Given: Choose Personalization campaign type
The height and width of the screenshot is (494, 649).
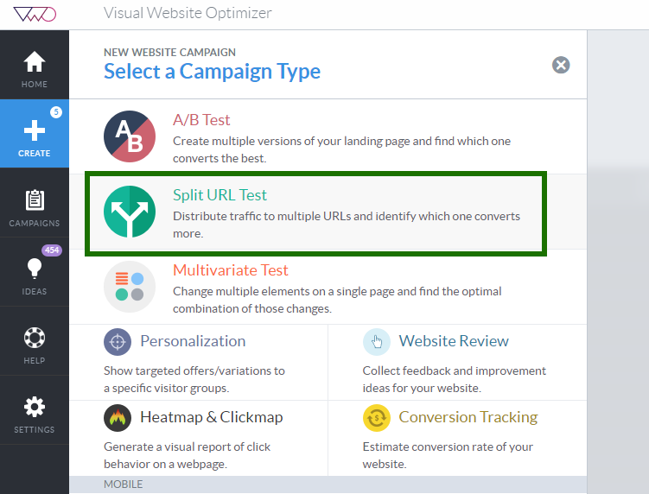Looking at the screenshot, I should click(x=193, y=341).
